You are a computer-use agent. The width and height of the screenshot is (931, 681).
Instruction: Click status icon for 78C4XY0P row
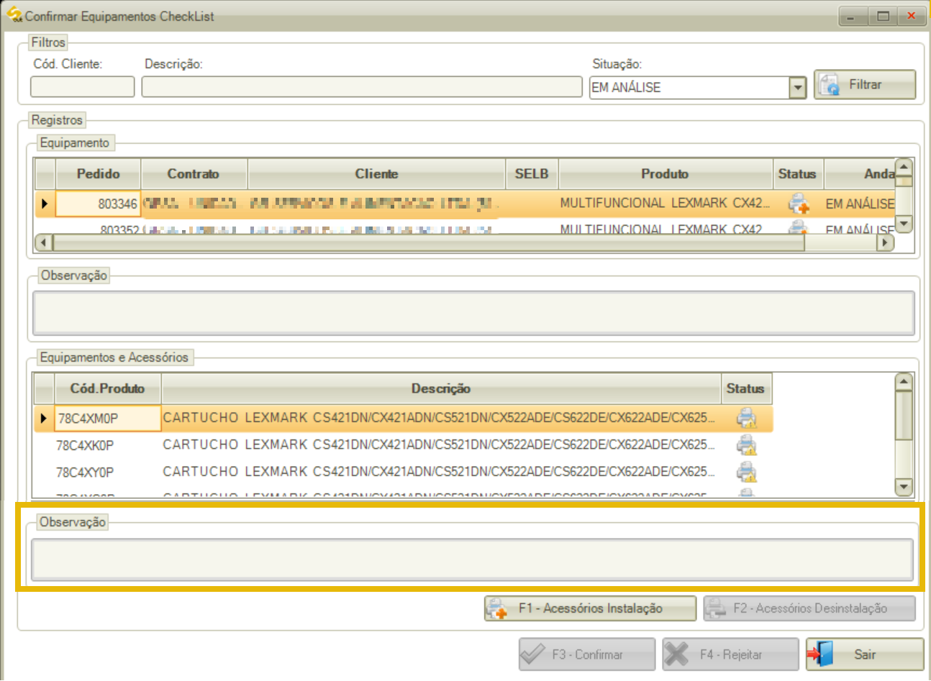click(747, 472)
